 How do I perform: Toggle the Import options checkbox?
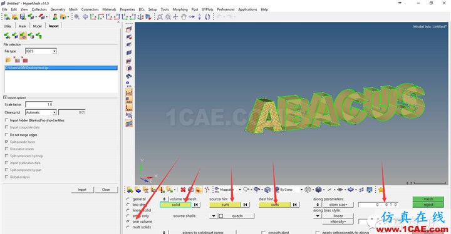pyautogui.click(x=5, y=98)
